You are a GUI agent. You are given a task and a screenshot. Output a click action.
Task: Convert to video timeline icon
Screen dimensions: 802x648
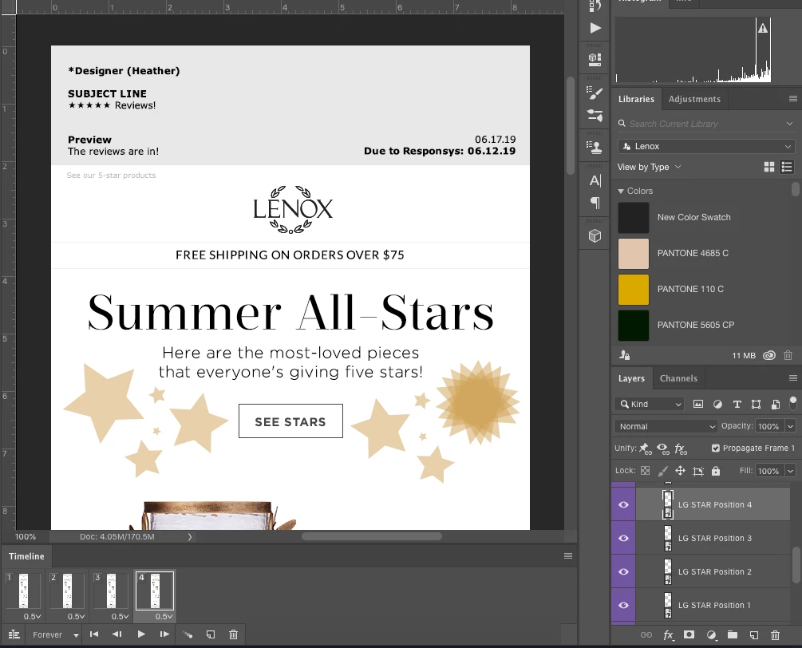pyautogui.click(x=14, y=634)
